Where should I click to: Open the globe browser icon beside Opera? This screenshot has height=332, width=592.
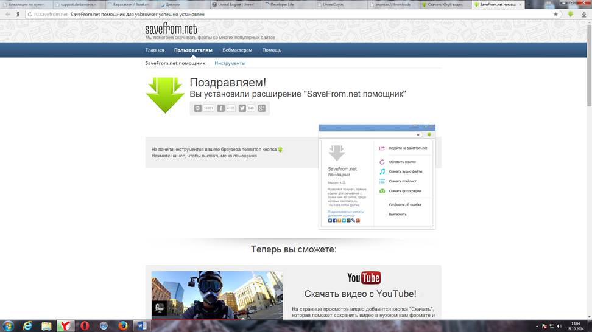104,326
